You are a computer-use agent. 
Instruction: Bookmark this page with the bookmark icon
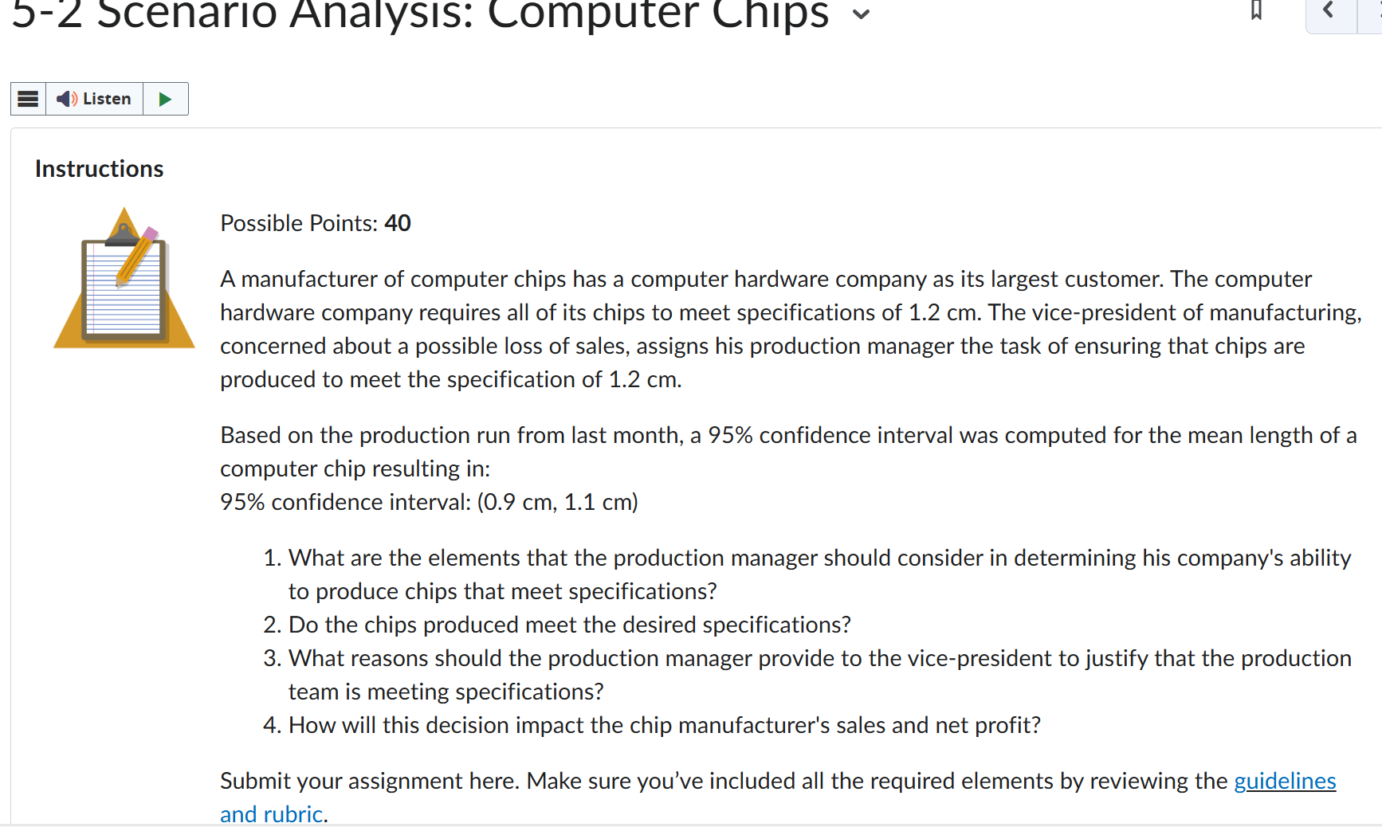tap(1256, 10)
